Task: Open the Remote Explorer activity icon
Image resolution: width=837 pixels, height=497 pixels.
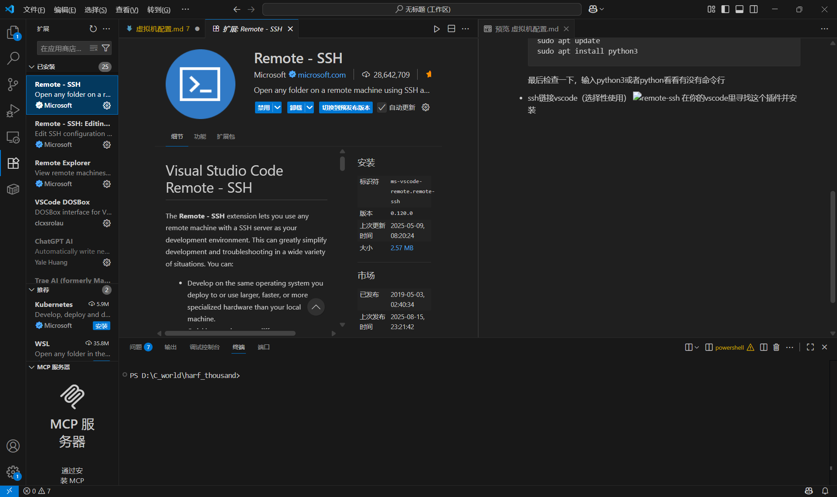Action: [x=13, y=137]
